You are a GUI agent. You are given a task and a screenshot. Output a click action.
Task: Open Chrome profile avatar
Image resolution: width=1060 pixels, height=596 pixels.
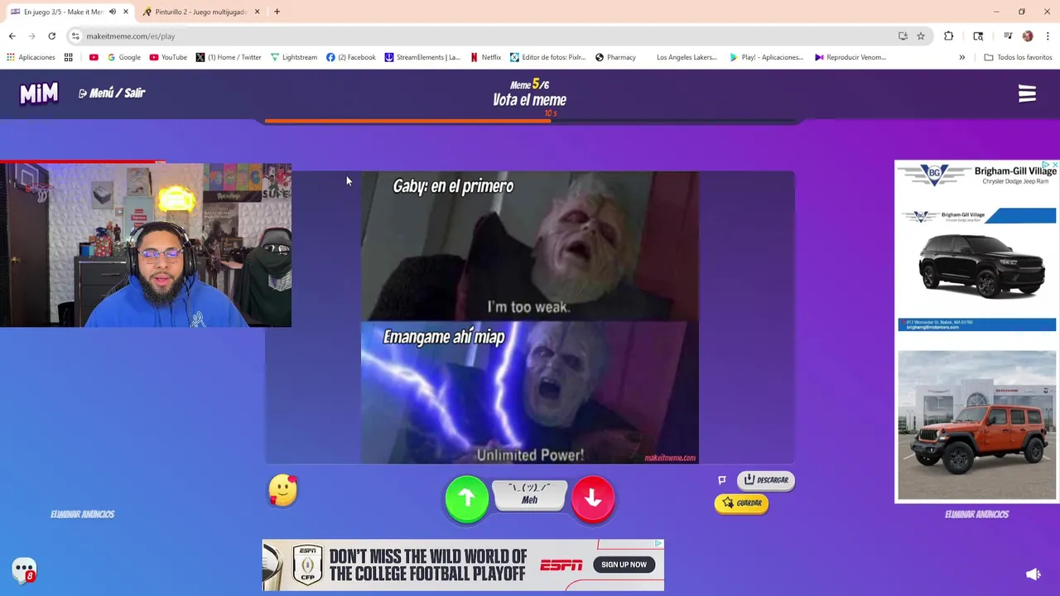pos(1028,36)
